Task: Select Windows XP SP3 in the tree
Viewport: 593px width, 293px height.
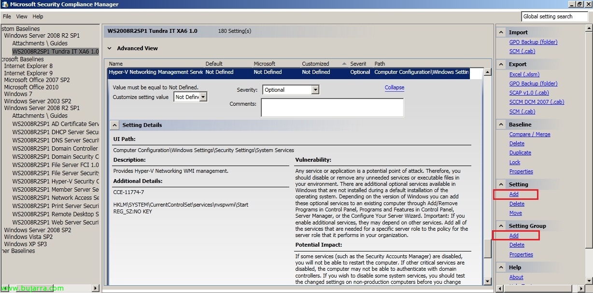Action: click(x=26, y=244)
